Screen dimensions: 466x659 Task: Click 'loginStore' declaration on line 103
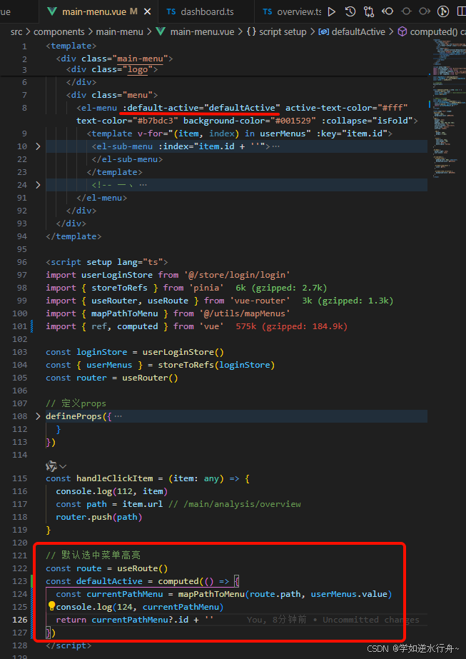(x=102, y=352)
